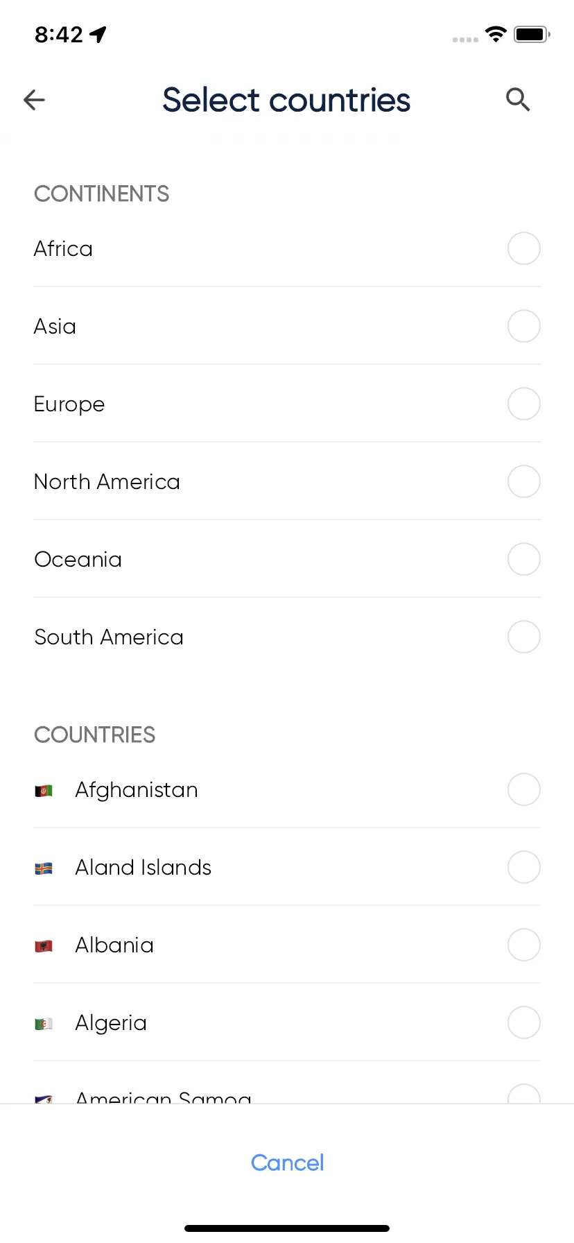Image resolution: width=574 pixels, height=1243 pixels.
Task: Open search with the magnifier icon
Action: (518, 100)
